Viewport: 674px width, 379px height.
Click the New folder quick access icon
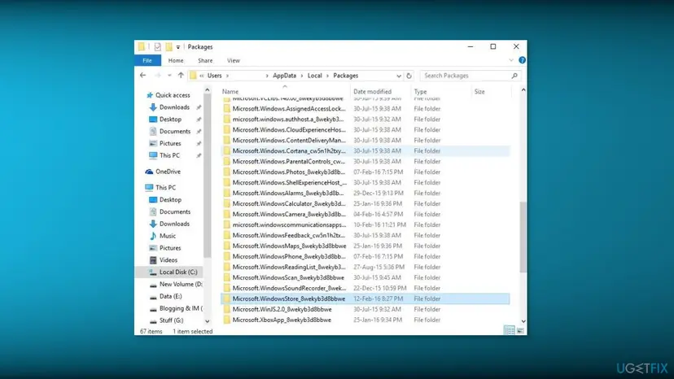[x=169, y=47]
